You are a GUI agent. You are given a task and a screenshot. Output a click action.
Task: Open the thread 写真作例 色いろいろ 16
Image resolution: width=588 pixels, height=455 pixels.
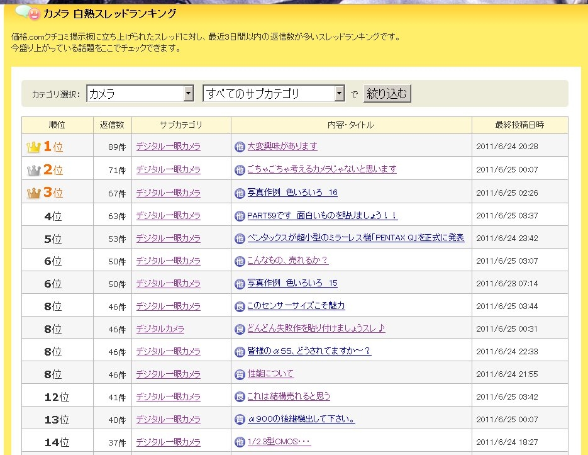292,193
